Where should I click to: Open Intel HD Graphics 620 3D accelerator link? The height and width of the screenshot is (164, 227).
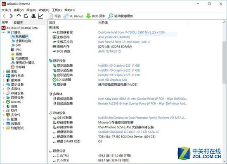coord(112,80)
